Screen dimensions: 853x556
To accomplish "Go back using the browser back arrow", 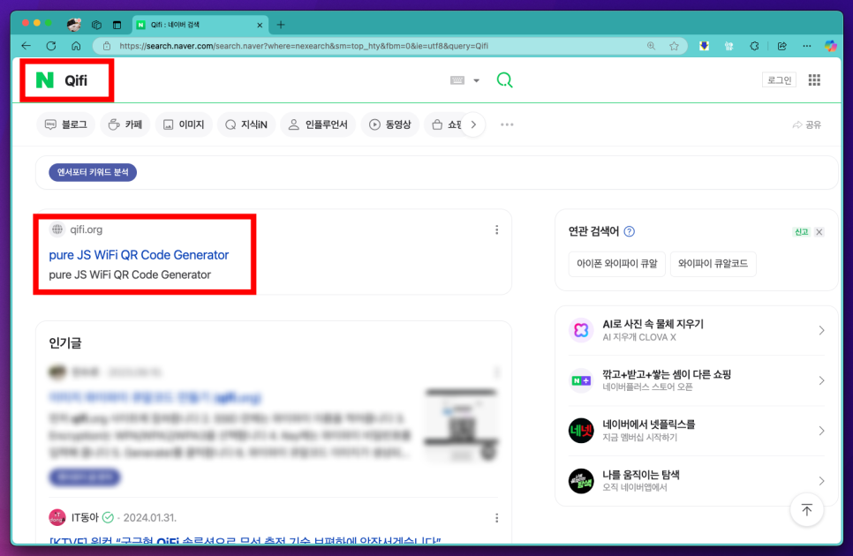I will pyautogui.click(x=26, y=46).
